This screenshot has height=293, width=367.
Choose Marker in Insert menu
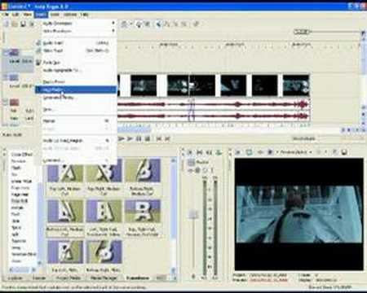coord(76,120)
